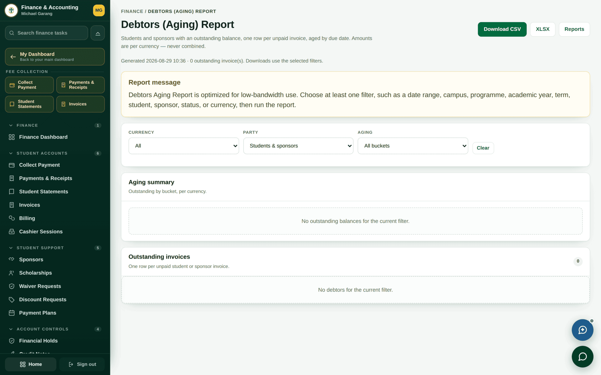Click the Waiver Requests shield icon

tap(12, 286)
